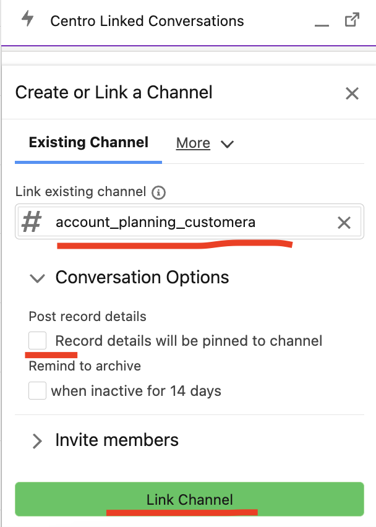Click the chevron arrow next to More
The height and width of the screenshot is (527, 376).
pos(227,144)
